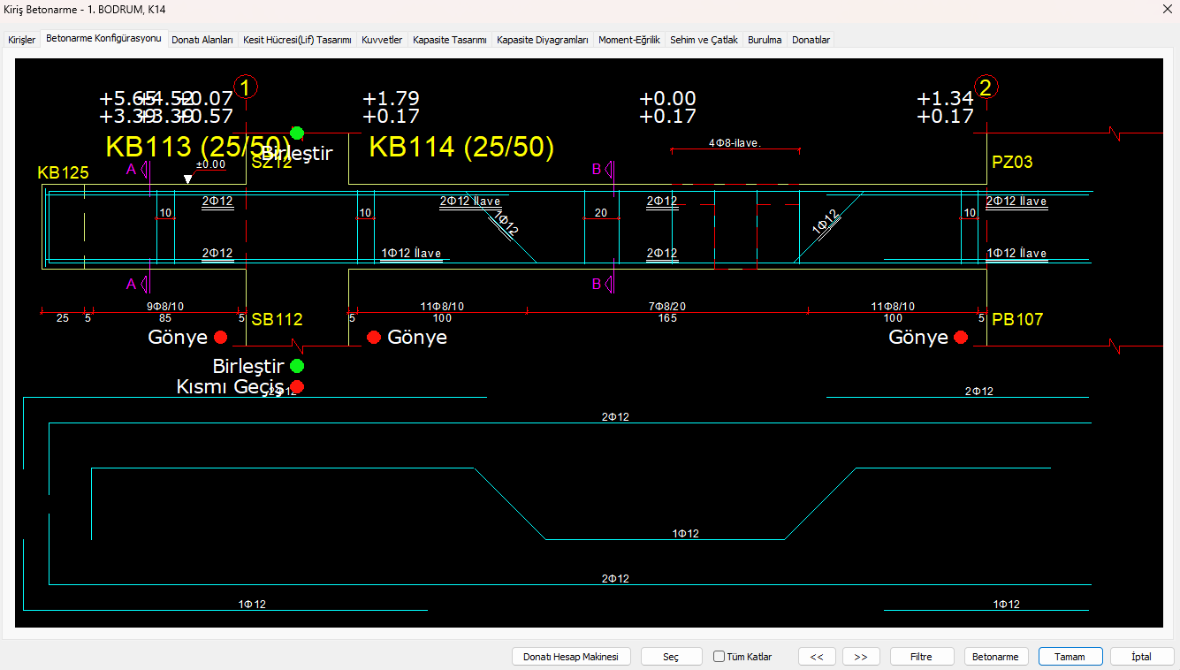Click the +0.00 value above mid-span
This screenshot has height=670, width=1180.
click(667, 99)
